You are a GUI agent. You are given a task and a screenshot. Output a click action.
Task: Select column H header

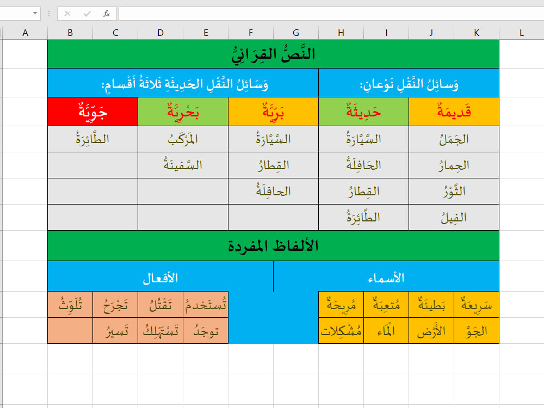tap(341, 33)
